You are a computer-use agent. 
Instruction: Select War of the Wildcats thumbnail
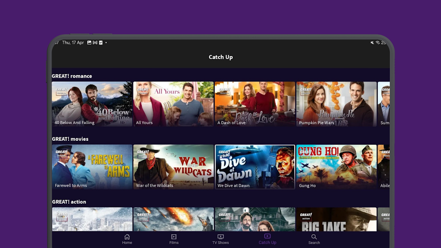coord(173,167)
